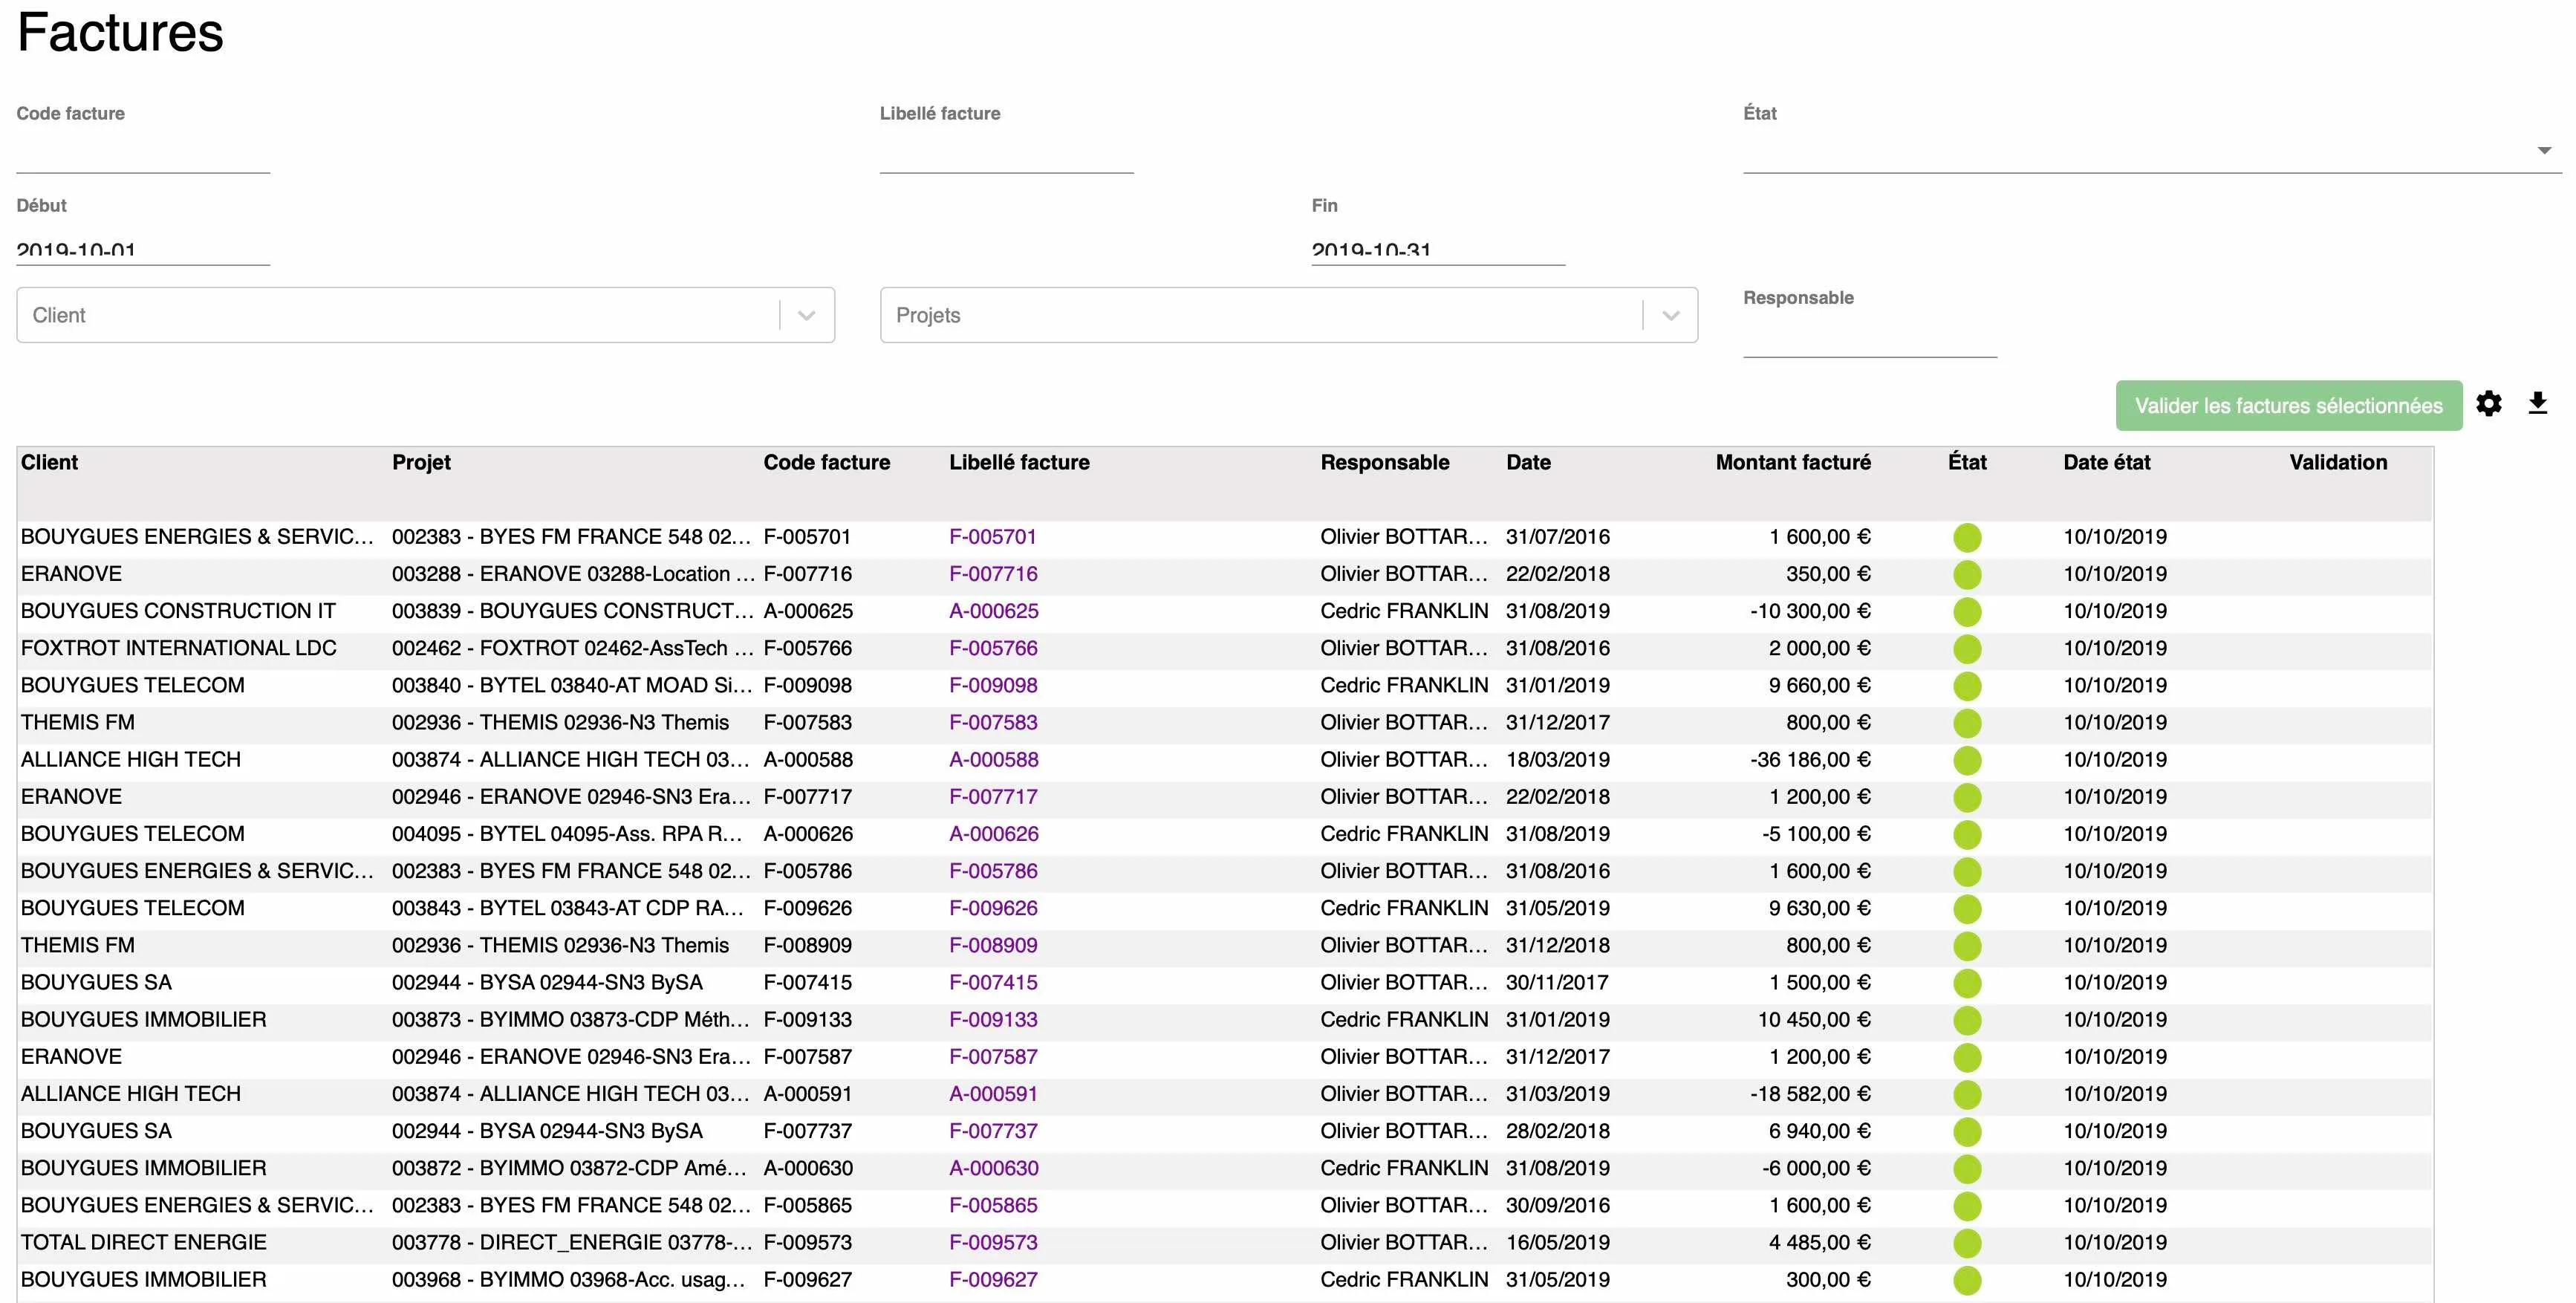Click date 28/02/2018 cell
2576x1303 pixels.
click(x=1558, y=1131)
